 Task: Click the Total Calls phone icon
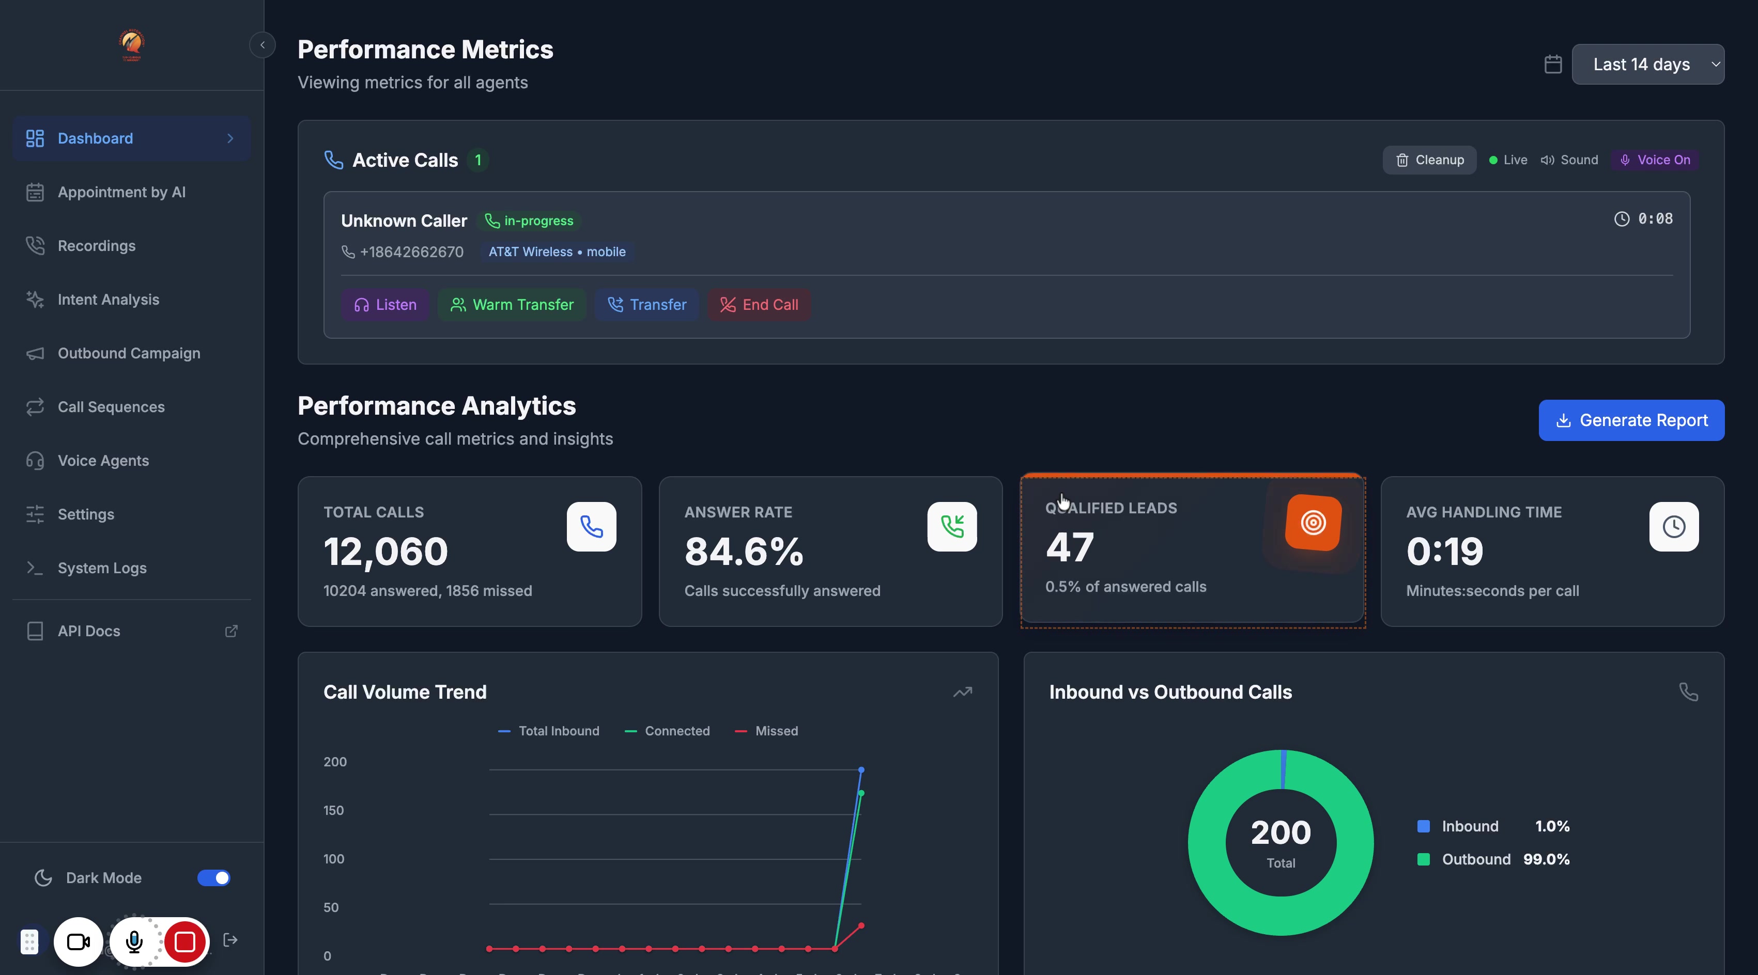point(591,526)
